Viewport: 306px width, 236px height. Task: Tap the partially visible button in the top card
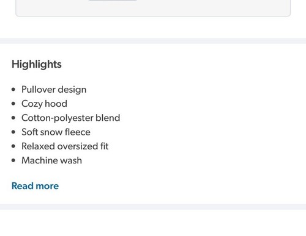pyautogui.click(x=113, y=1)
